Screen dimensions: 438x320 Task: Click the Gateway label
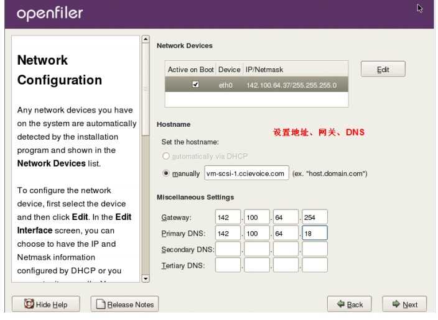tap(176, 217)
